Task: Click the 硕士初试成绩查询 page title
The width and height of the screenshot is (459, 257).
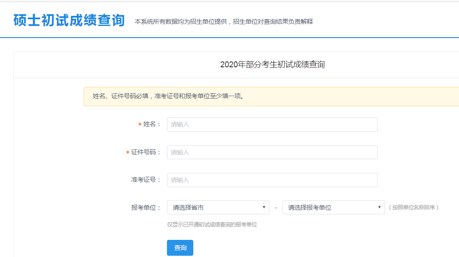Action: pos(69,20)
